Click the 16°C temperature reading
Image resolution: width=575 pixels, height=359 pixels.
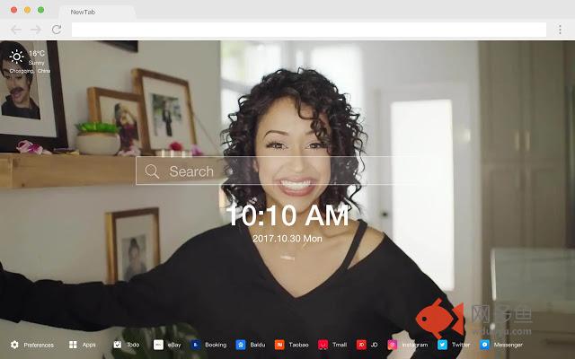pyautogui.click(x=37, y=54)
